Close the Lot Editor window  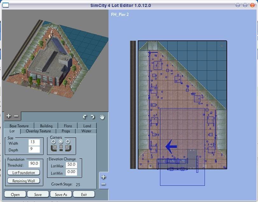tap(252, 5)
